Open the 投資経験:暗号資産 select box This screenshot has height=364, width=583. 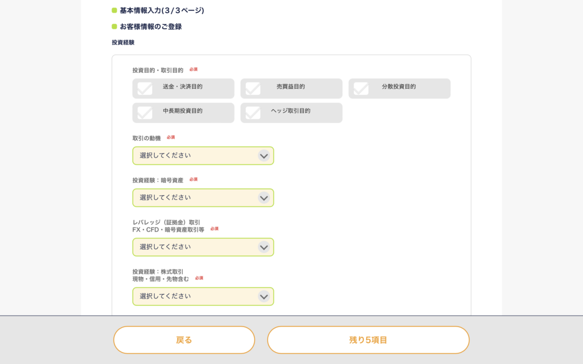[x=203, y=197]
